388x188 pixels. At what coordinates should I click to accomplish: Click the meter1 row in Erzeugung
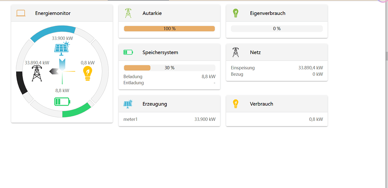pos(169,119)
